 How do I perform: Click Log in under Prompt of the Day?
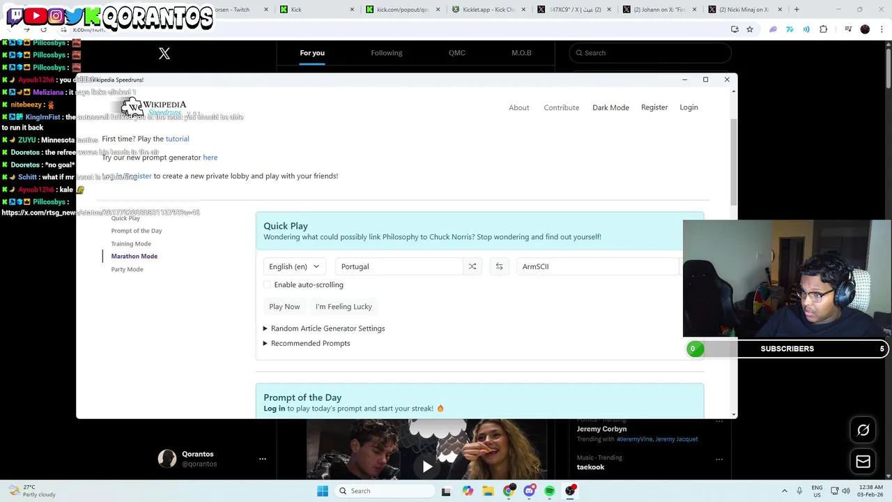click(275, 409)
